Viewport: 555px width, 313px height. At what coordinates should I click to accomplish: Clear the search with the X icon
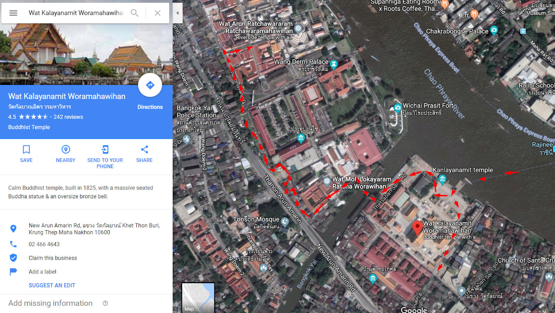point(157,13)
